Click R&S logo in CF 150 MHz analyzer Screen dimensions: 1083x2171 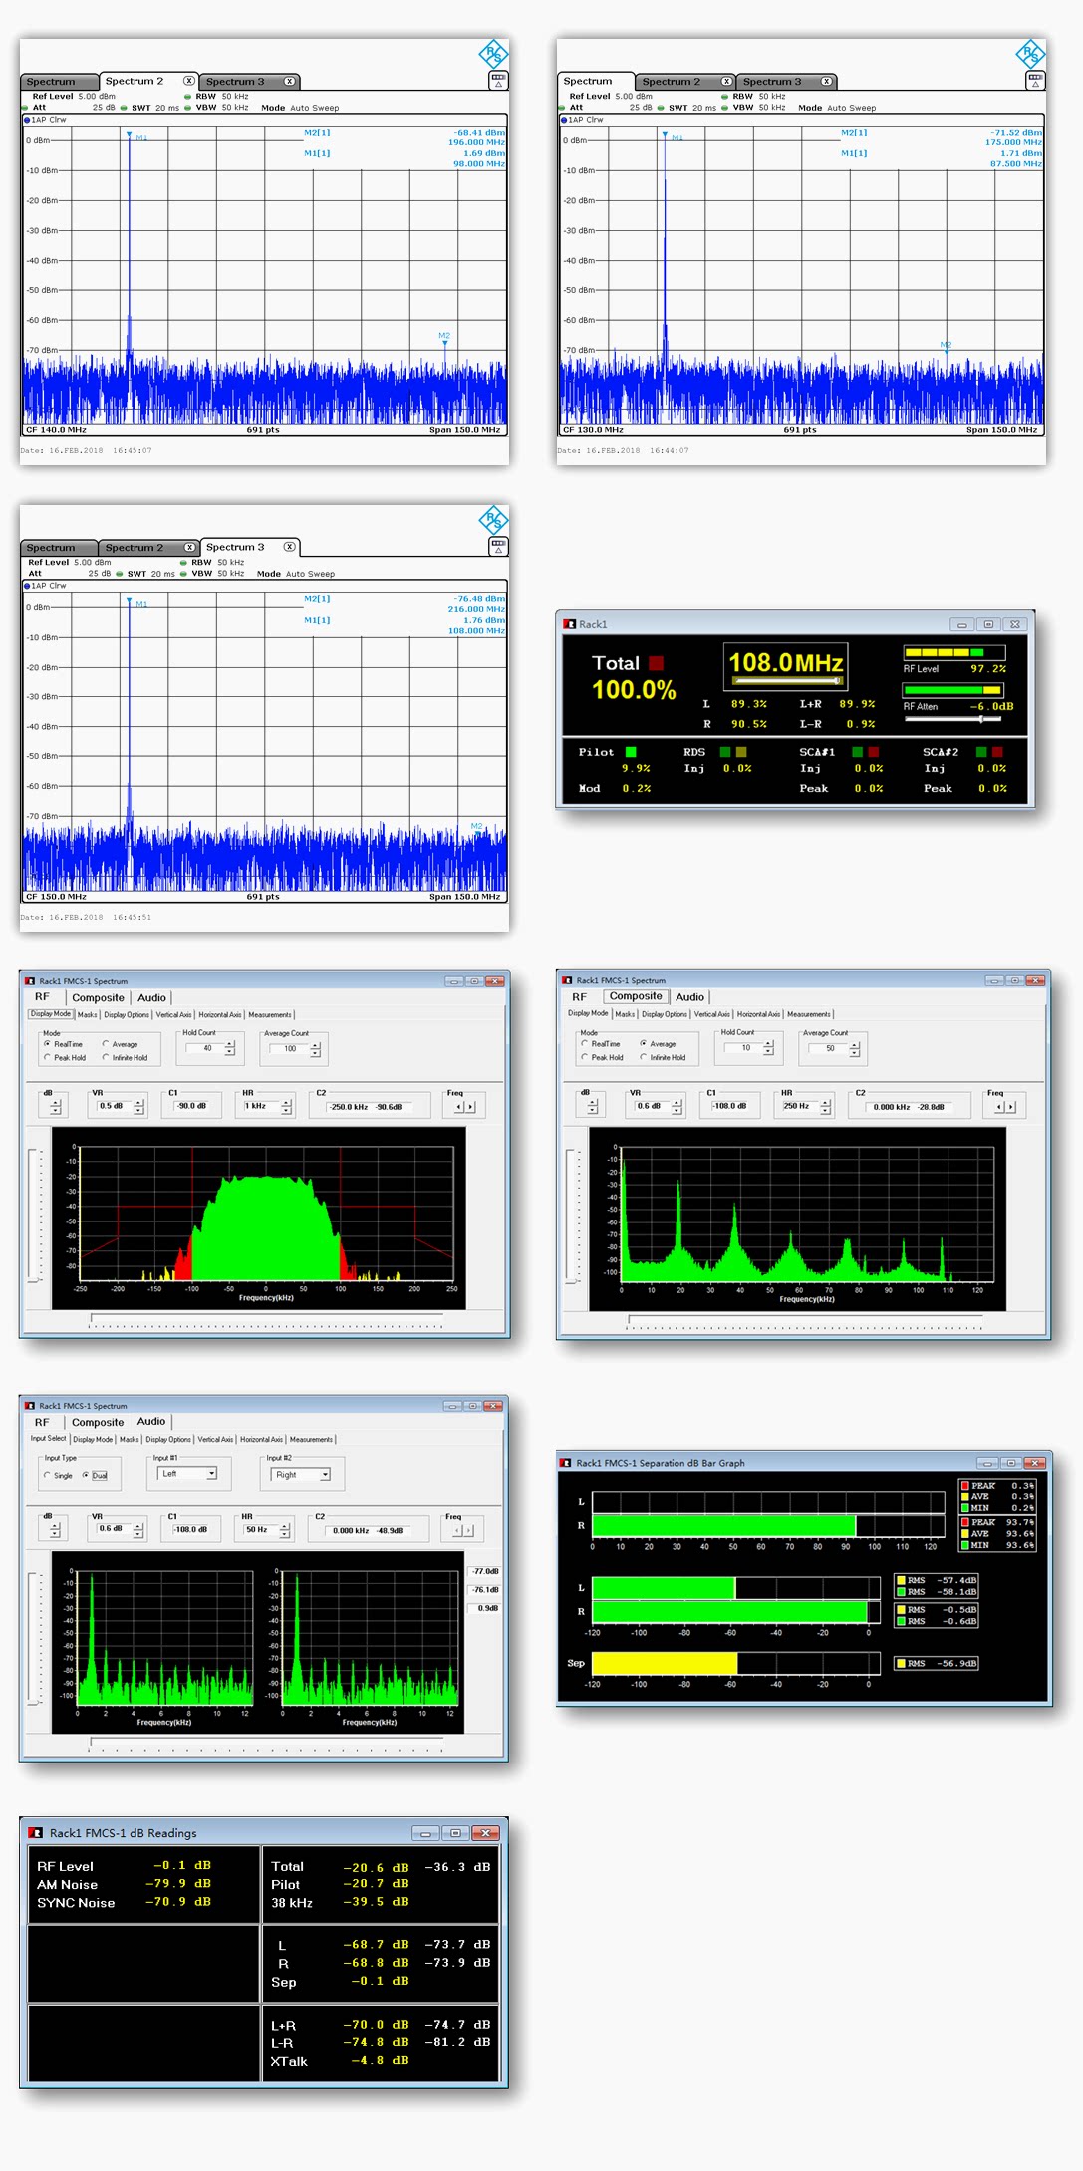pos(493,518)
